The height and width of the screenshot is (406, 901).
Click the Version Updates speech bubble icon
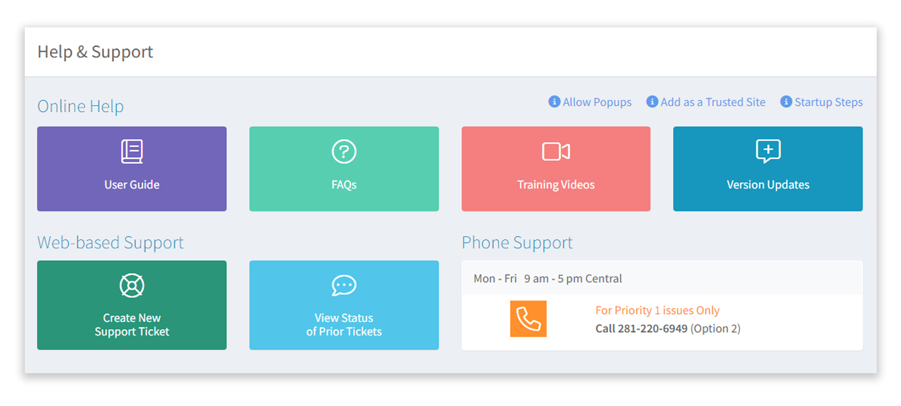[x=768, y=151]
